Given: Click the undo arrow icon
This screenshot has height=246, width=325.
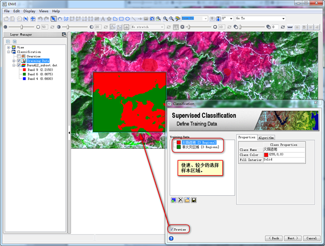Looking at the screenshot, I should 40,19.
